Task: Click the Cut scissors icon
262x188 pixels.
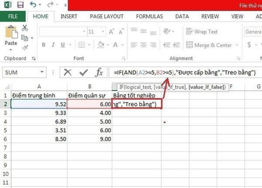Action: pyautogui.click(x=25, y=28)
